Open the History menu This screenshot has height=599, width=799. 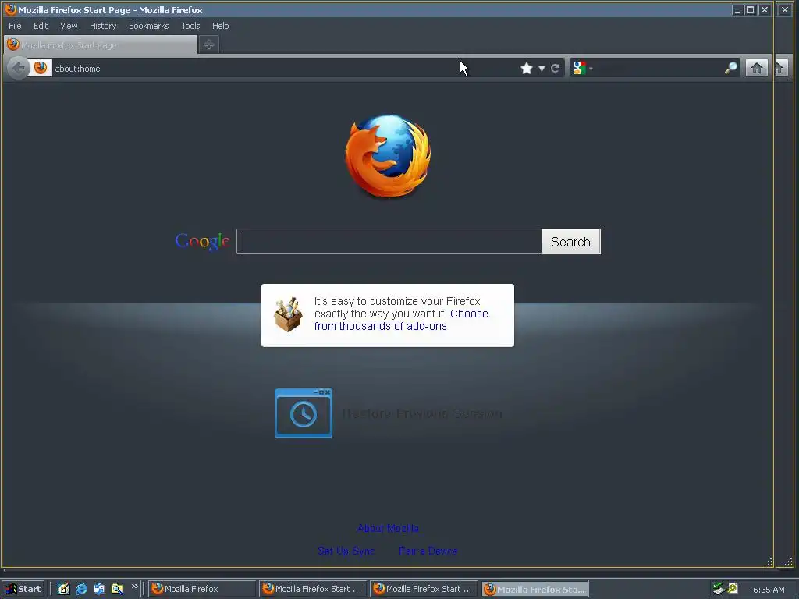click(x=103, y=26)
